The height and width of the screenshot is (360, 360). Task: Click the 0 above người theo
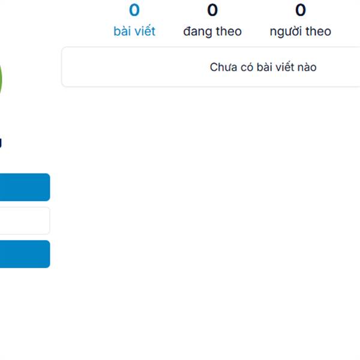[x=301, y=10]
